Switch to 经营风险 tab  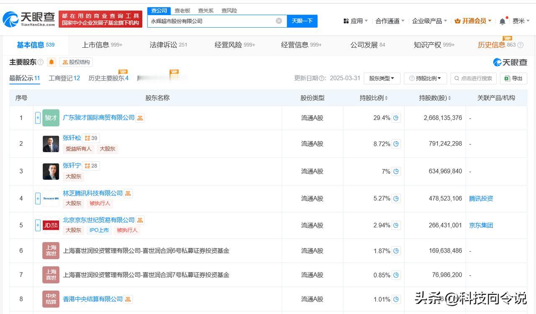235,45
